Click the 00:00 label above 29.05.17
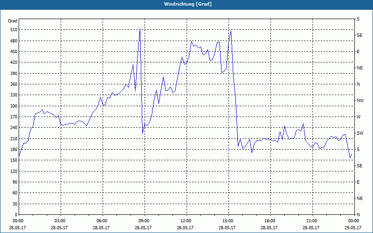373x233 pixels. pos(354,220)
